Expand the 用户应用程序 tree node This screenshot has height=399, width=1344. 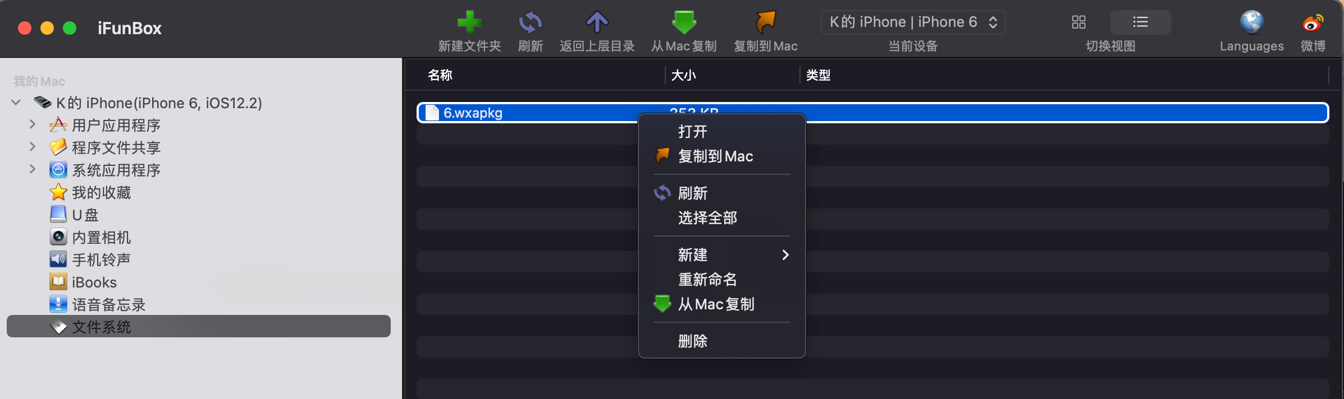[32, 124]
